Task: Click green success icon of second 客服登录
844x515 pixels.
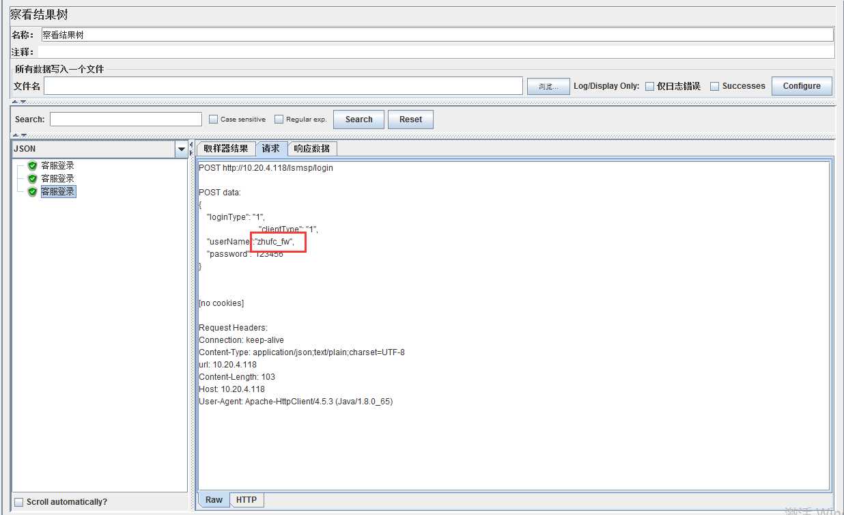Action: point(32,178)
